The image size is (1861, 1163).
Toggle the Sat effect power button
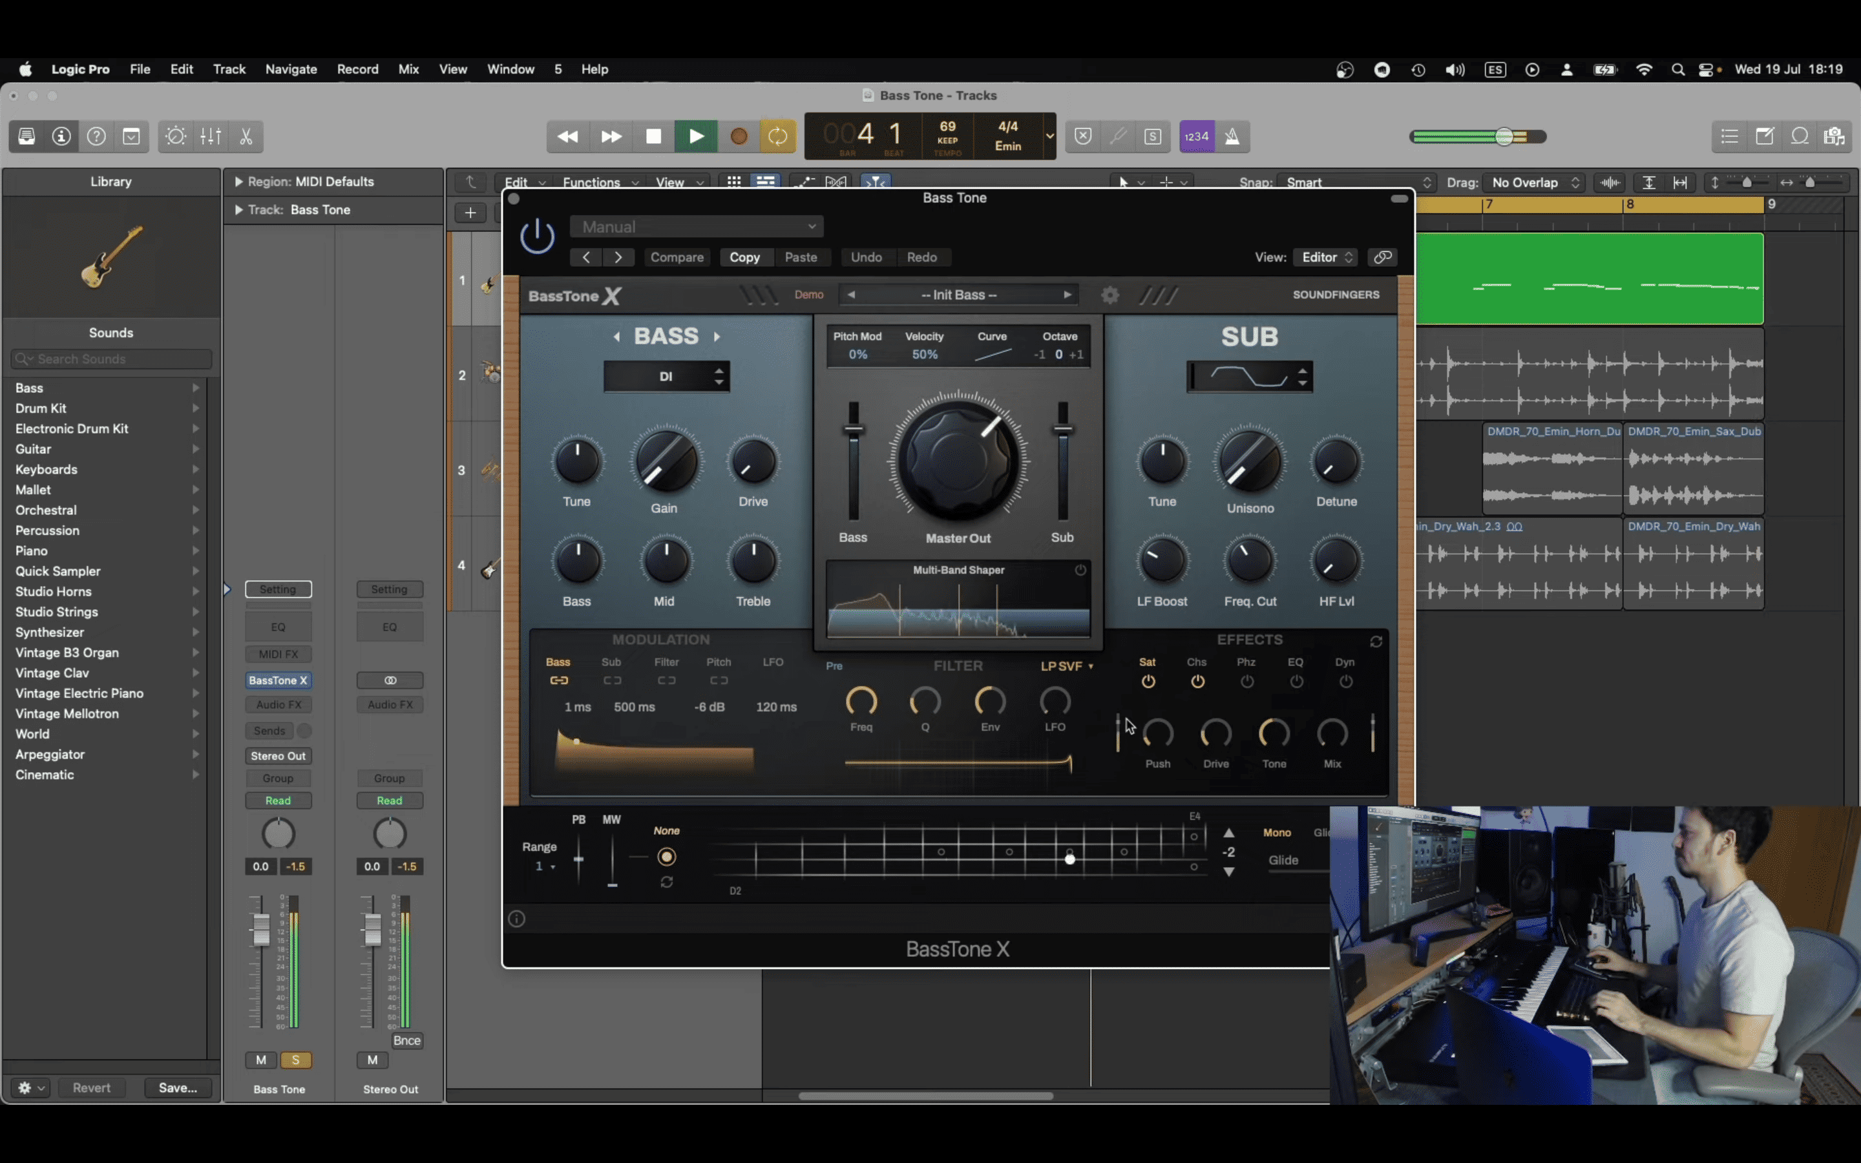click(x=1148, y=682)
